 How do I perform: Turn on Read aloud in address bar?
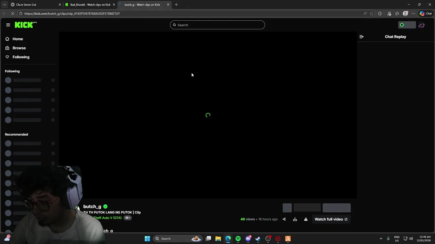click(365, 14)
